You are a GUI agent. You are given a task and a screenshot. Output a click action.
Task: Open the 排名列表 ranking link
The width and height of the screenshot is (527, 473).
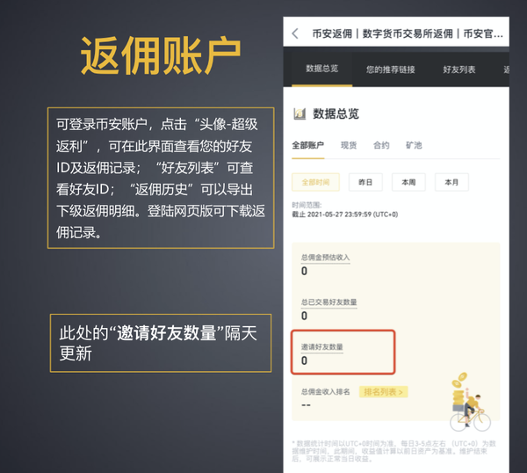click(x=384, y=392)
